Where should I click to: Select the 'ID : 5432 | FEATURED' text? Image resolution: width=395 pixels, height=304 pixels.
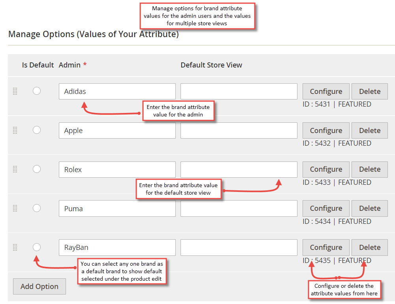click(x=337, y=143)
